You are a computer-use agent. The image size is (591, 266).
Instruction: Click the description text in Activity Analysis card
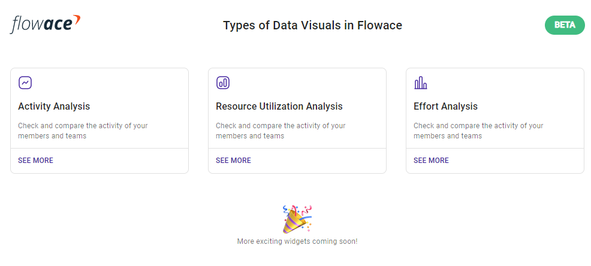[x=83, y=131]
